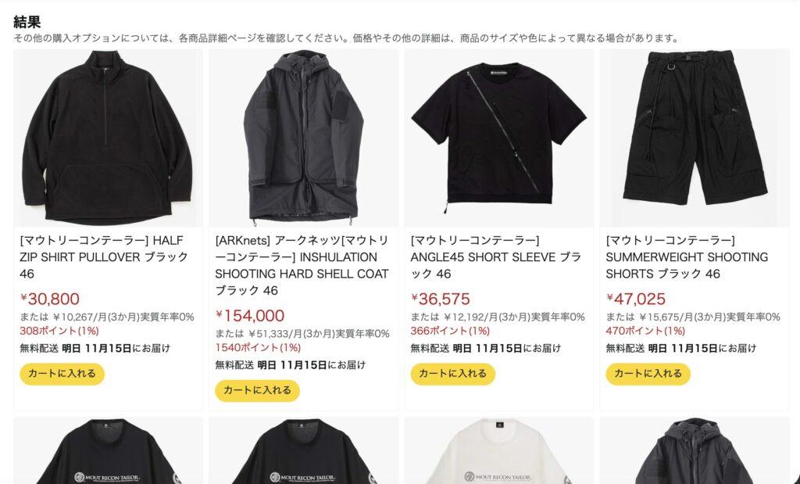The image size is (800, 484).
Task: Open the white MOUT RECON TAILOR tee image
Action: [499, 451]
